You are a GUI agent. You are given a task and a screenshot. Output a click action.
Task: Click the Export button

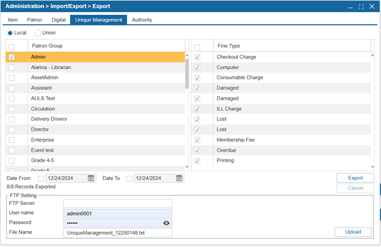pos(355,178)
